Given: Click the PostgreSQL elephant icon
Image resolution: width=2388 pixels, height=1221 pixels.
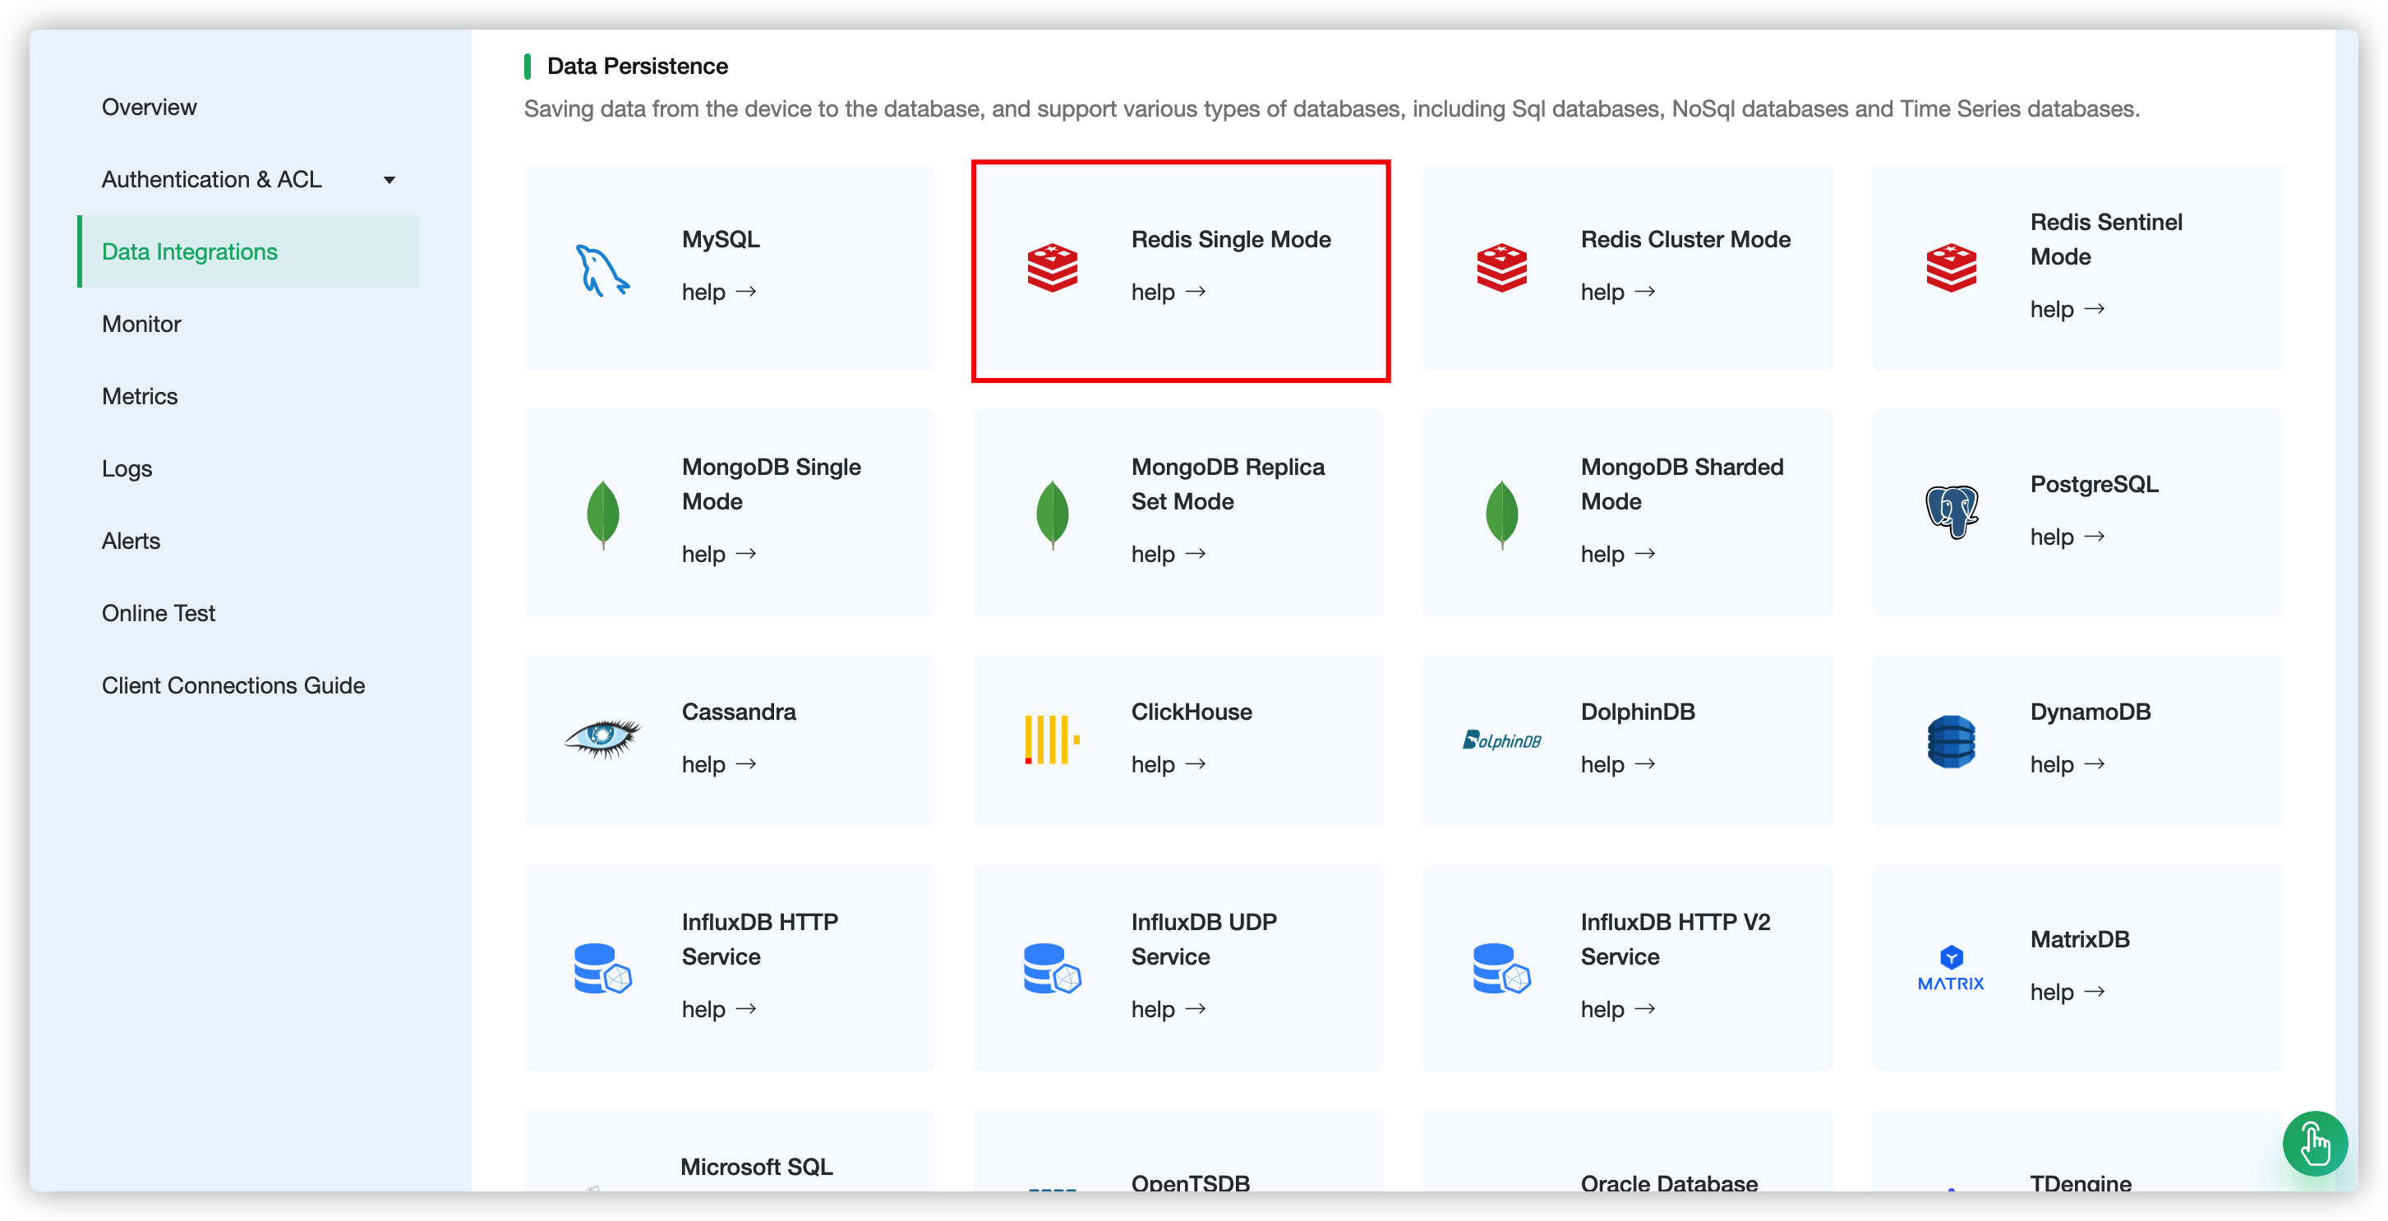Looking at the screenshot, I should tap(1952, 511).
